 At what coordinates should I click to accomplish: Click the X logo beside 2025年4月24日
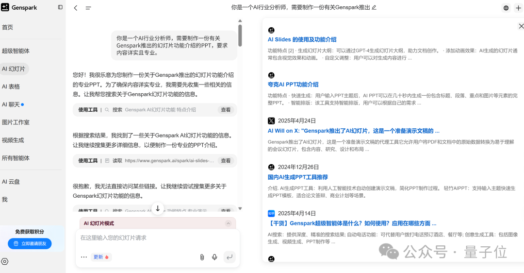(x=271, y=121)
